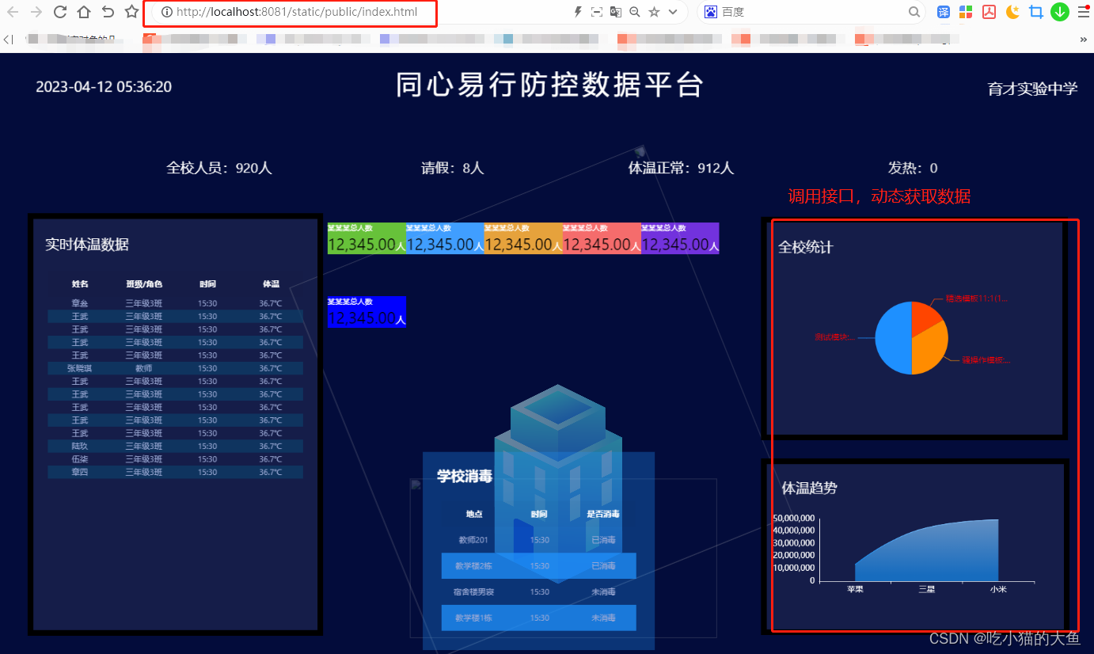This screenshot has height=654, width=1094.
Task: Click the 三星 label on the trend chart
Action: [927, 589]
